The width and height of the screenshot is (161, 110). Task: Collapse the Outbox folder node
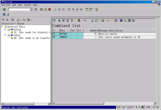click(5, 29)
